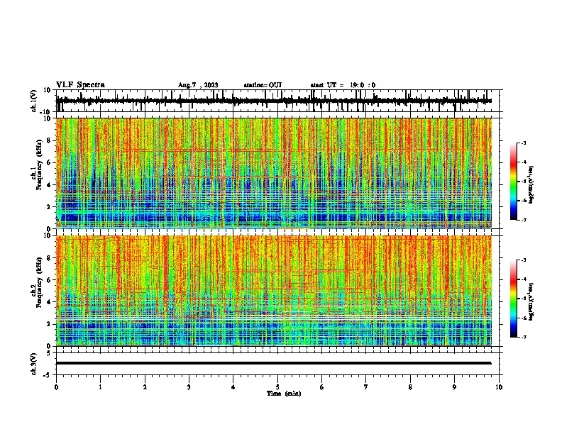Click time axis tick label "1"
The image size is (562, 434).
(100, 386)
